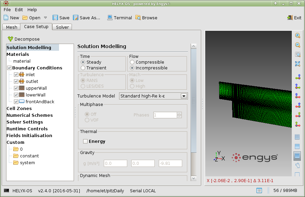Click the scroll down arrow of panel
Screen dimensions: 305x197
193,178
